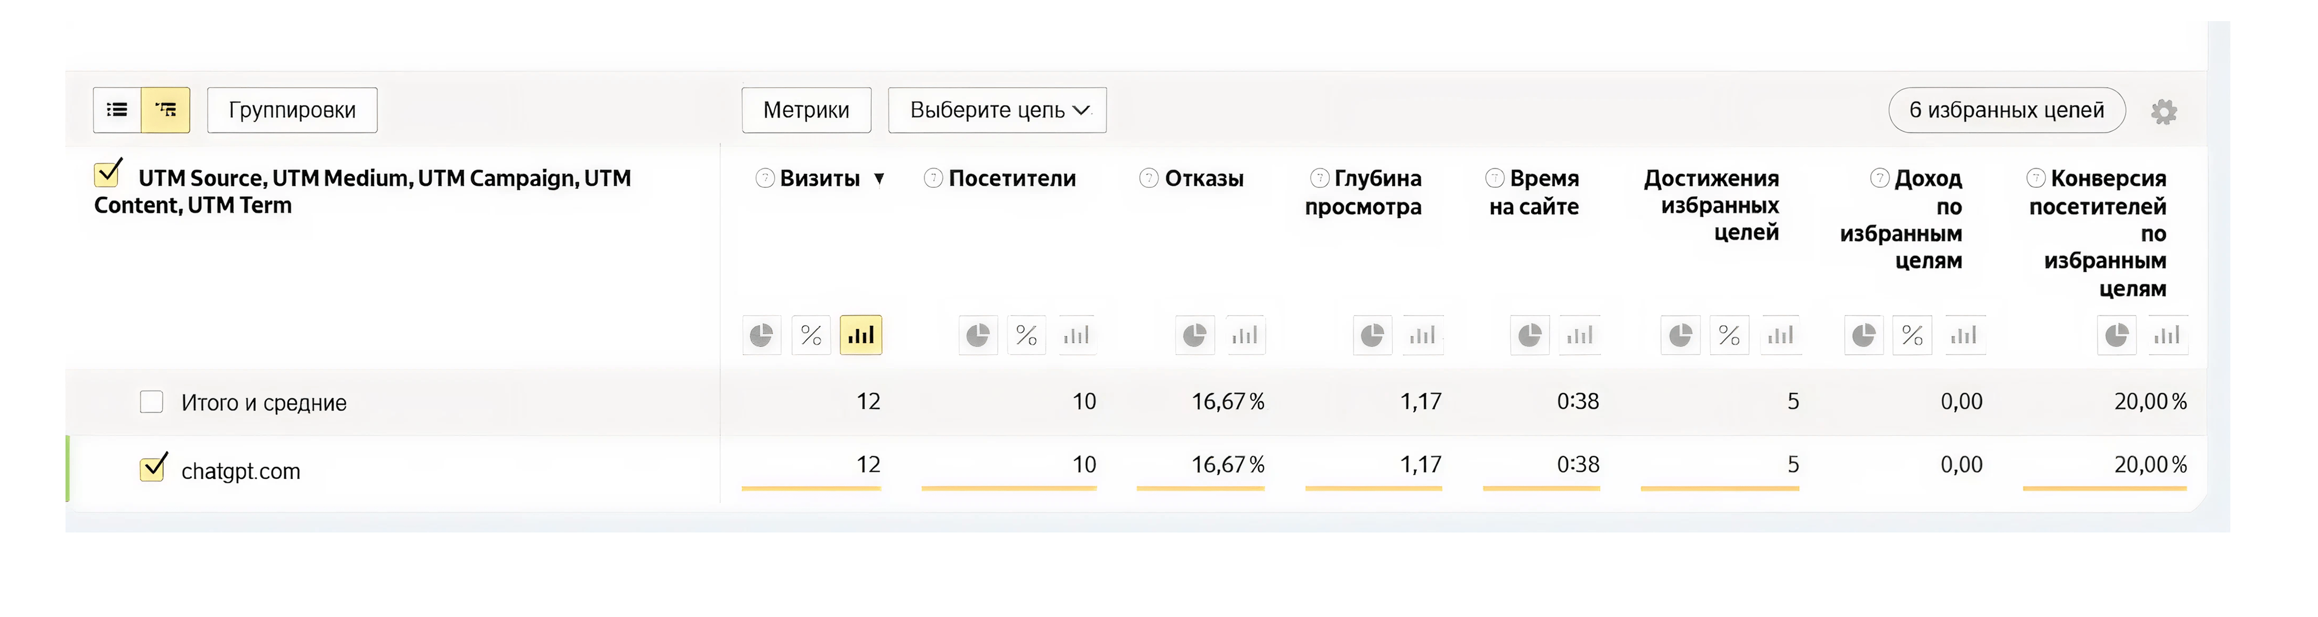Show pie chart for Отказы column
Image resolution: width=2318 pixels, height=617 pixels.
click(x=1194, y=335)
